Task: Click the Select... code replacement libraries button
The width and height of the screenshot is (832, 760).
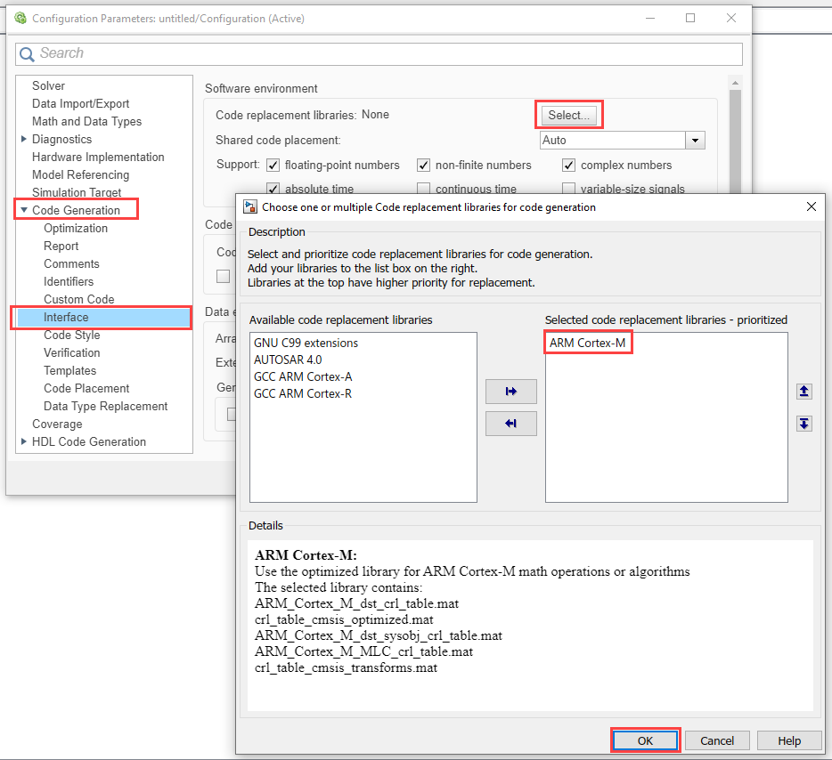Action: (569, 115)
